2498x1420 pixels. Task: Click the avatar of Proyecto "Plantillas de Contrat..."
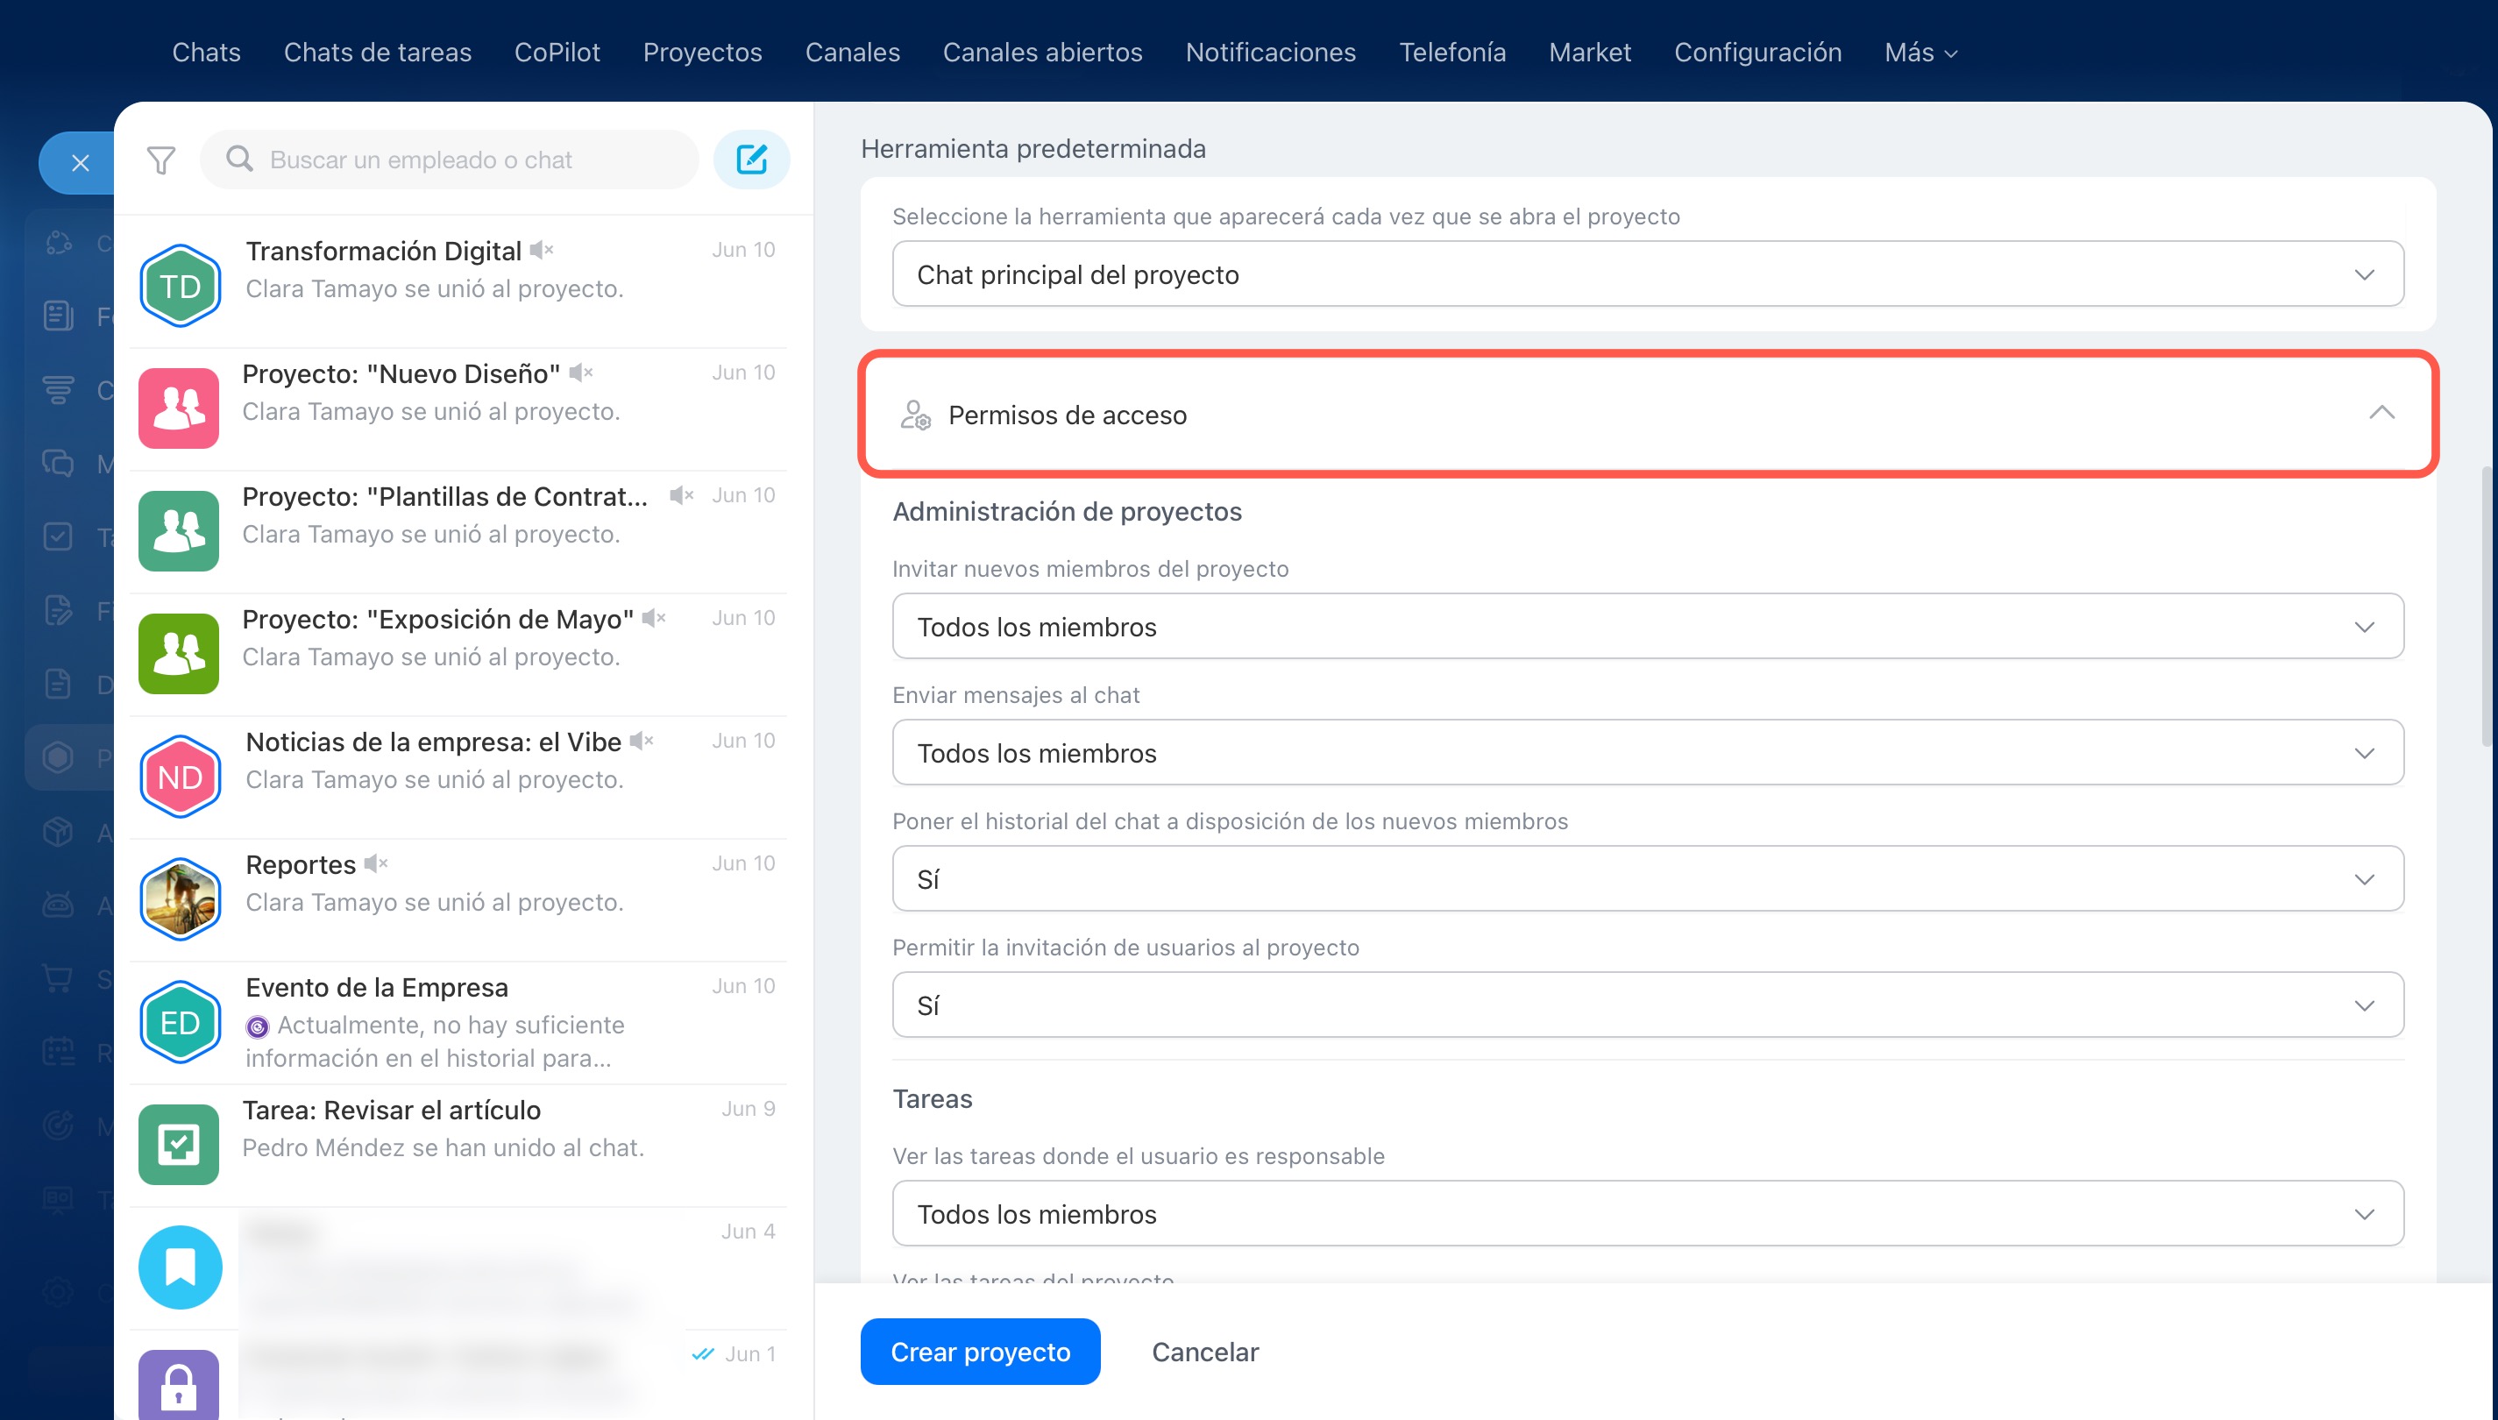pos(179,530)
